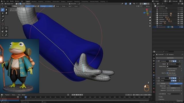The height and width of the screenshot is (103, 184).
Task: Hide Armature.001 in viewport via eye icon
Action: (180, 27)
